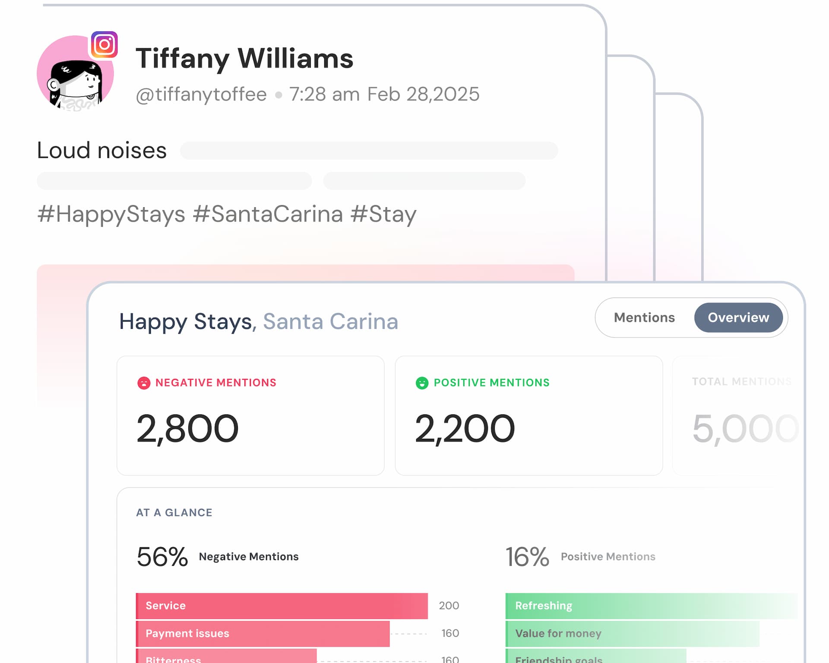Select the Overview tab
Viewport: 829px width, 663px height.
[x=738, y=318]
